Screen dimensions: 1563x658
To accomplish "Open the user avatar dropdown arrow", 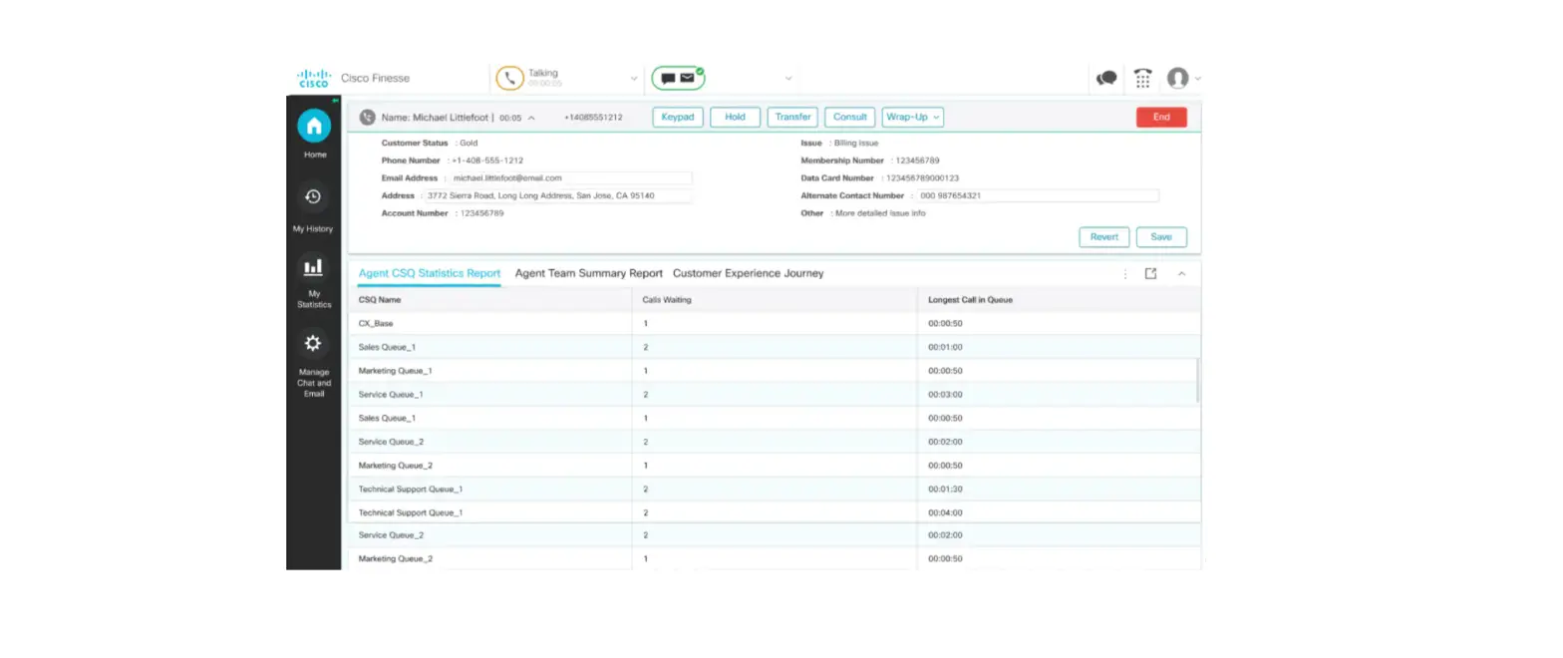I will 1198,78.
